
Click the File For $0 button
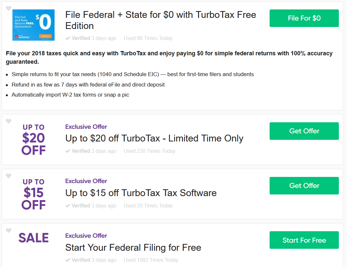pos(304,18)
